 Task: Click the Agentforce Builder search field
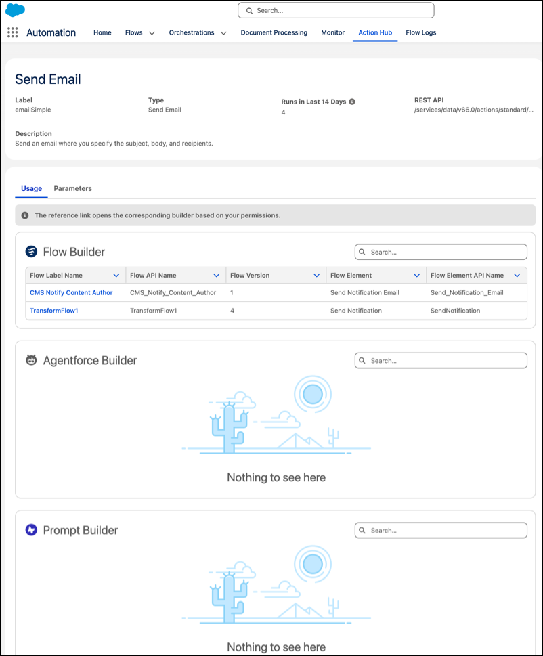[x=441, y=361]
